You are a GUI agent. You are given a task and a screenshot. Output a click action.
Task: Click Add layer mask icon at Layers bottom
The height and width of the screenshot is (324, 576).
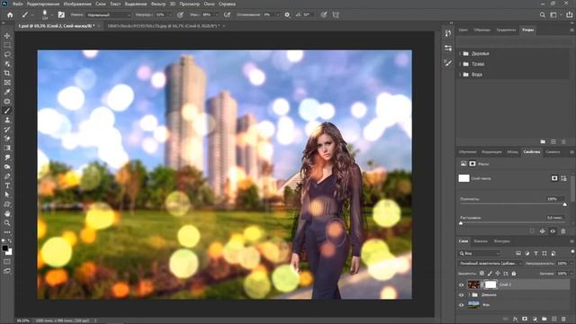click(x=525, y=319)
